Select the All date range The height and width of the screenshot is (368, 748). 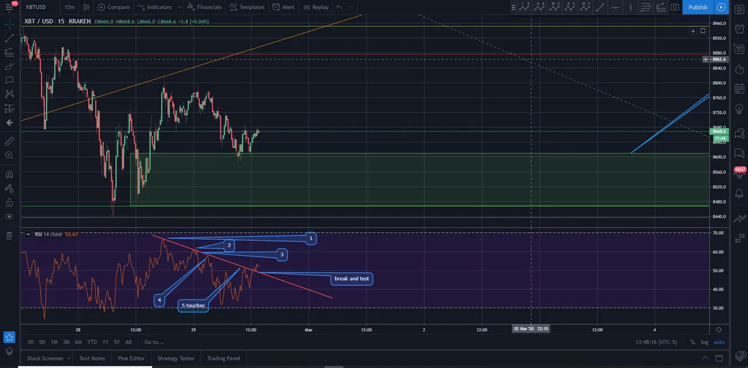click(x=128, y=342)
